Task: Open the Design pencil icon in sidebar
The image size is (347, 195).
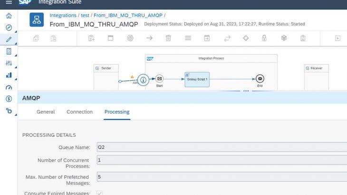Action: pos(9,39)
